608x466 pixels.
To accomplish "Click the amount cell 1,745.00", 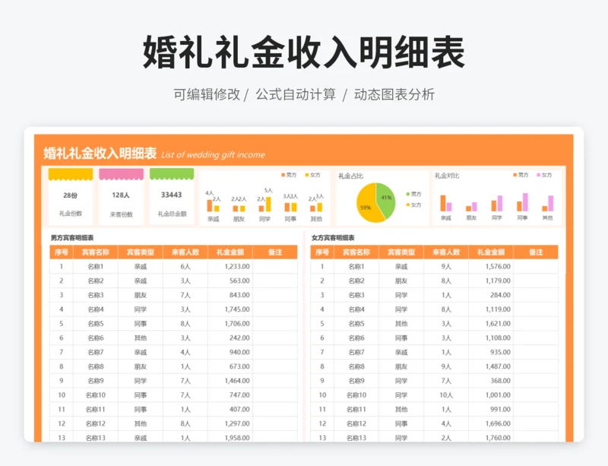I will point(230,309).
